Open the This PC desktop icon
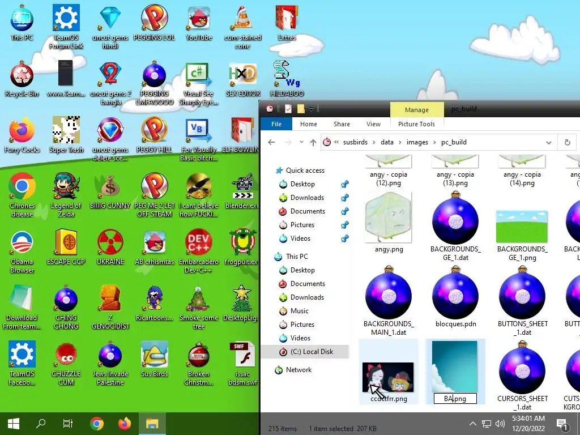 [x=22, y=23]
